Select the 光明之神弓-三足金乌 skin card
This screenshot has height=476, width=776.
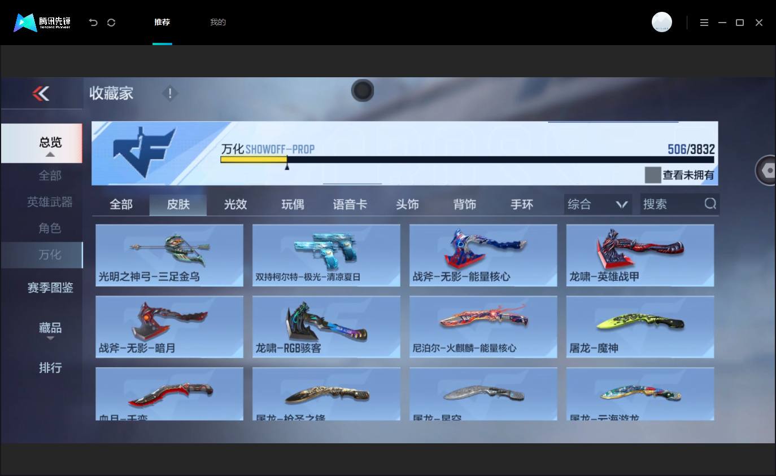pyautogui.click(x=169, y=255)
